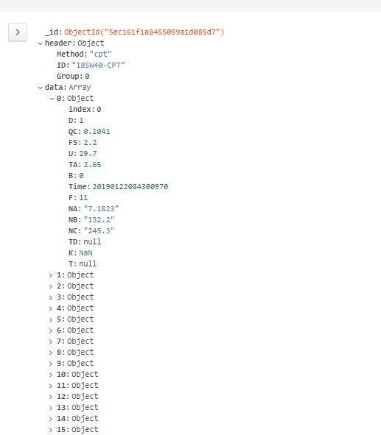381x435 pixels.
Task: Collapse the header object chevron
Action: (41, 43)
